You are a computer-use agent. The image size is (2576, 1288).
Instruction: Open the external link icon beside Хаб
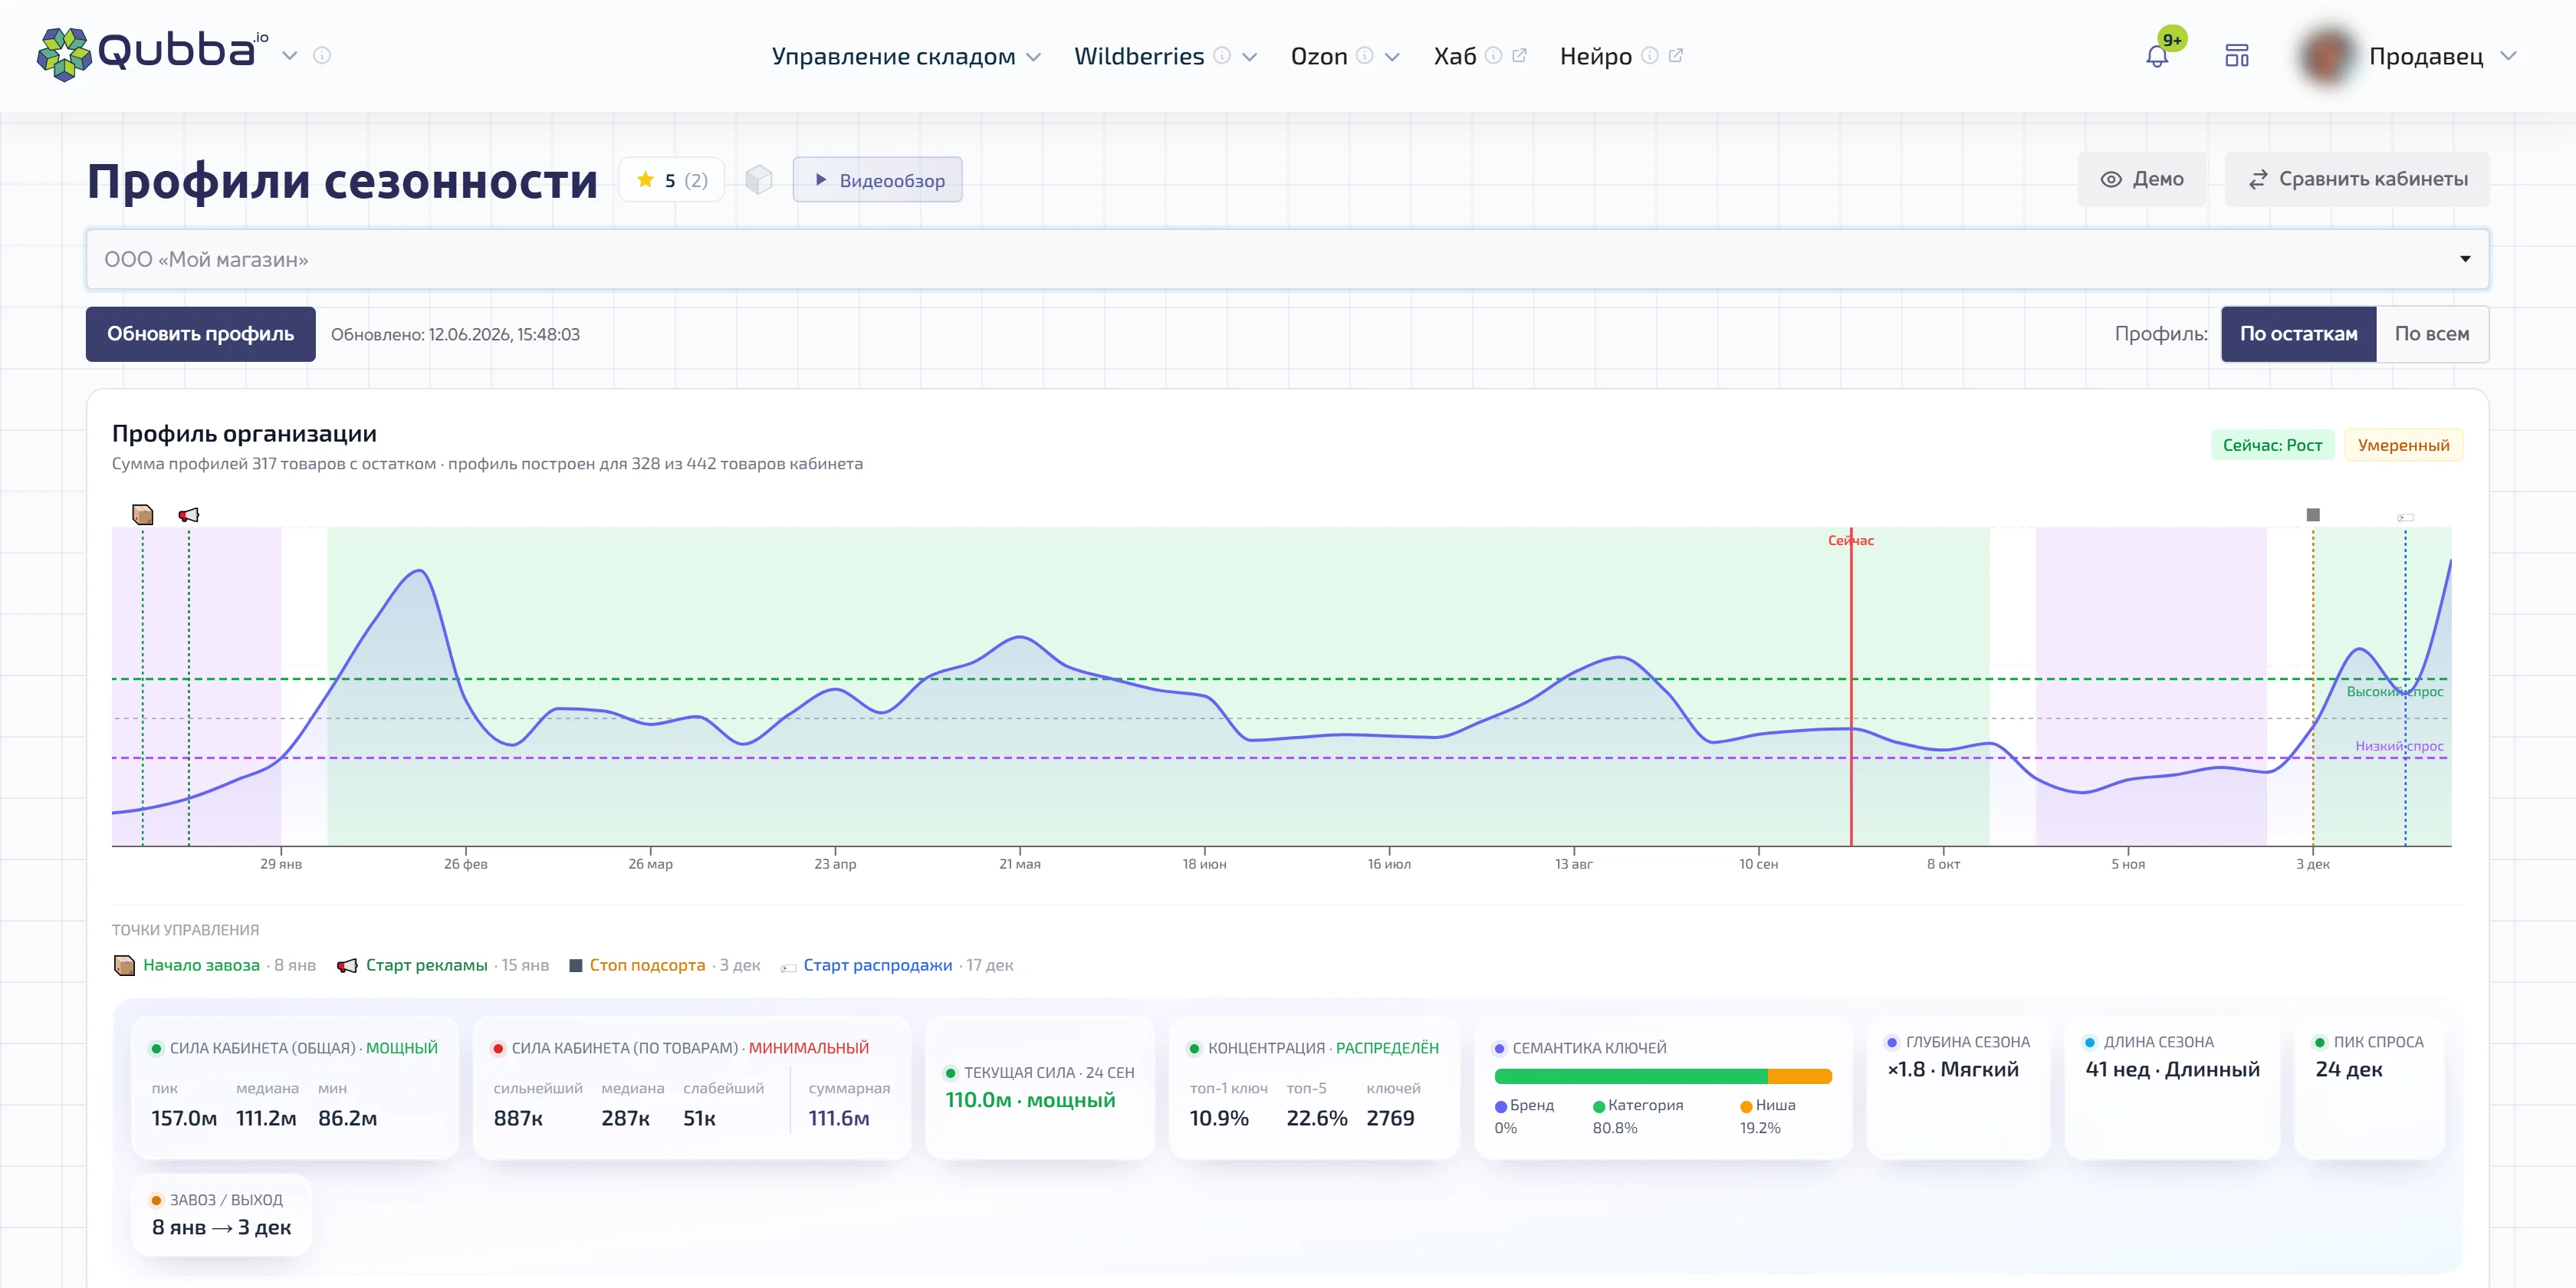click(x=1520, y=56)
